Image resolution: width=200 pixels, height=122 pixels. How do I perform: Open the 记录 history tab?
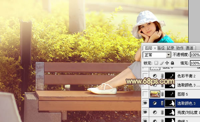click(x=171, y=48)
